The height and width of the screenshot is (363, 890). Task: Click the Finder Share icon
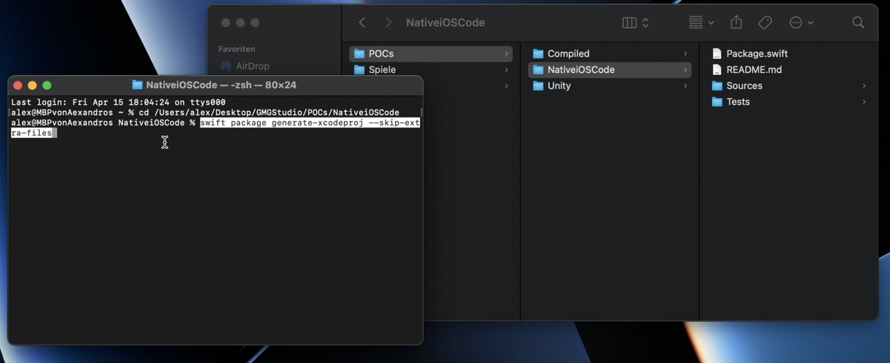(736, 23)
